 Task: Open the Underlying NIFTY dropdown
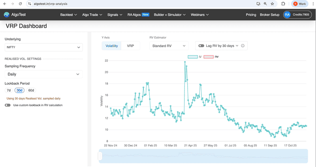coord(43,47)
